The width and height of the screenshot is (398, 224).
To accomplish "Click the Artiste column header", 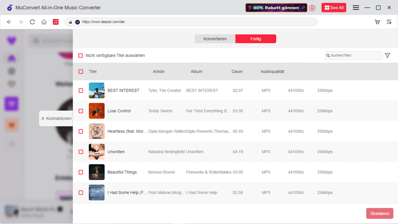I will tap(159, 72).
